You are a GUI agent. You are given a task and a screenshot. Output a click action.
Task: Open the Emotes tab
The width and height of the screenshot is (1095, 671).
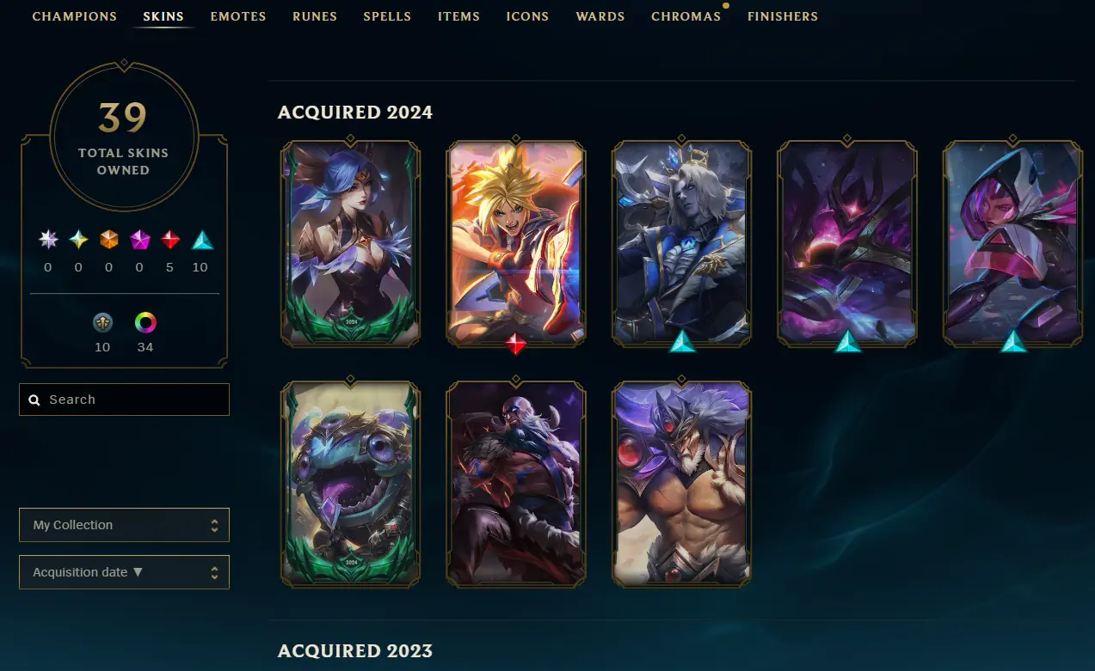click(x=238, y=16)
